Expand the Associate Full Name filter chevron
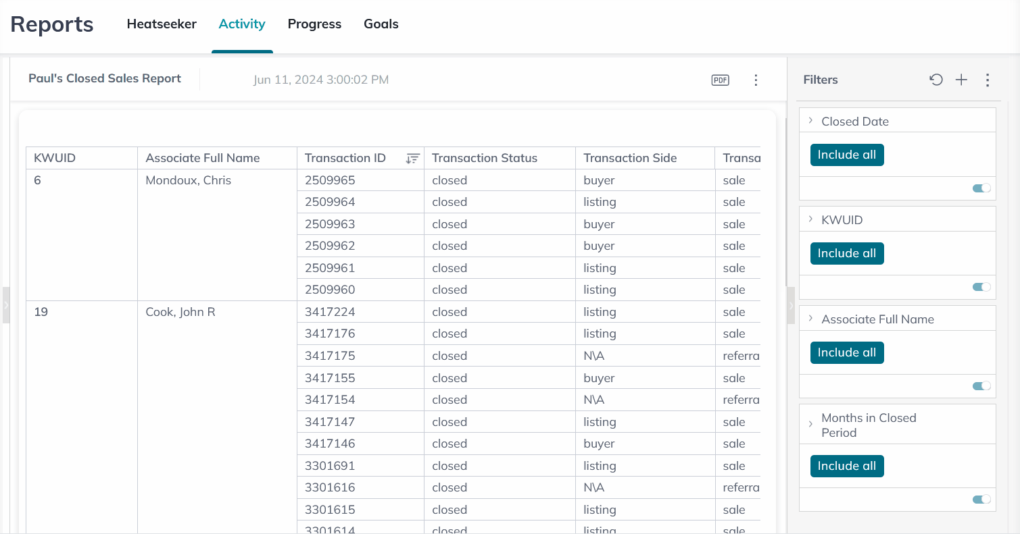The height and width of the screenshot is (534, 1020). [810, 319]
